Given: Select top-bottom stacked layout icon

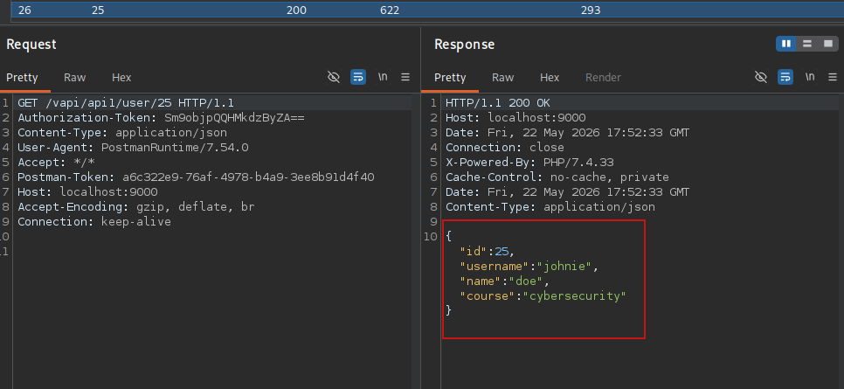Looking at the screenshot, I should [806, 45].
